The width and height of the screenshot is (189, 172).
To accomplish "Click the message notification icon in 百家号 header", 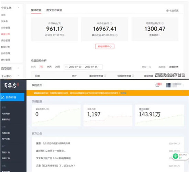I will [157, 85].
